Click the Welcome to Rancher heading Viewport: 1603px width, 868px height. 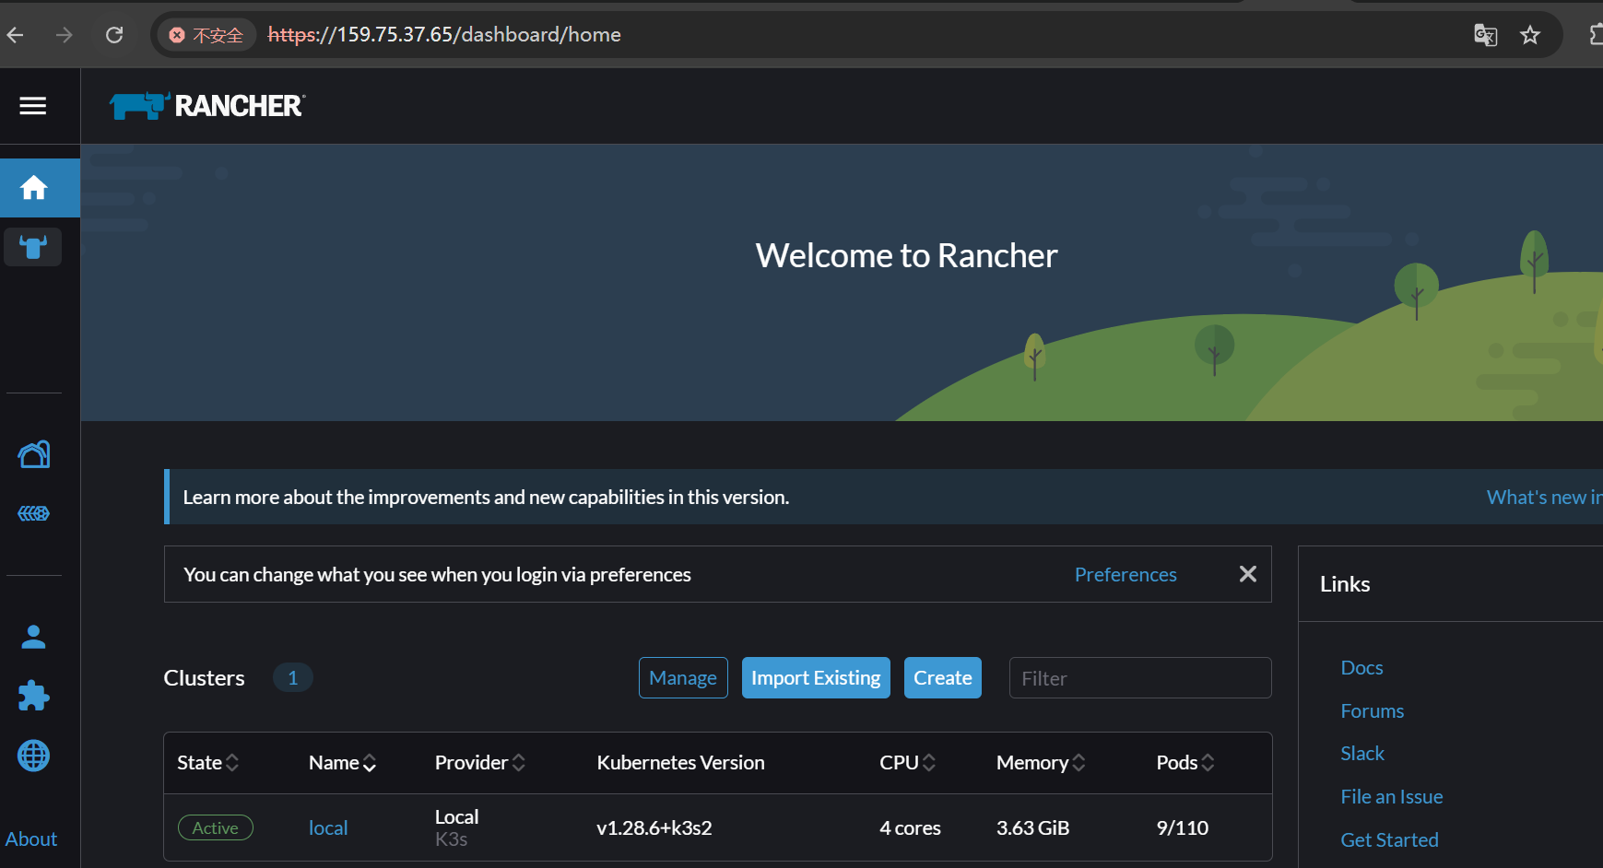[906, 255]
